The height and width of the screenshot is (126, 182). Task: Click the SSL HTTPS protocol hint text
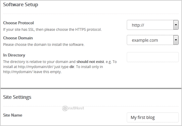(52, 29)
